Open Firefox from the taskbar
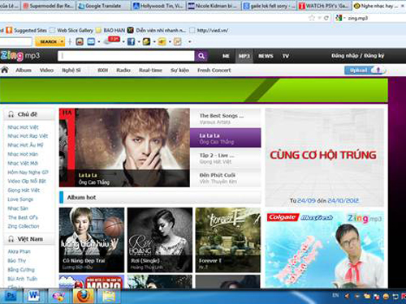The image size is (406, 304). [x=84, y=296]
